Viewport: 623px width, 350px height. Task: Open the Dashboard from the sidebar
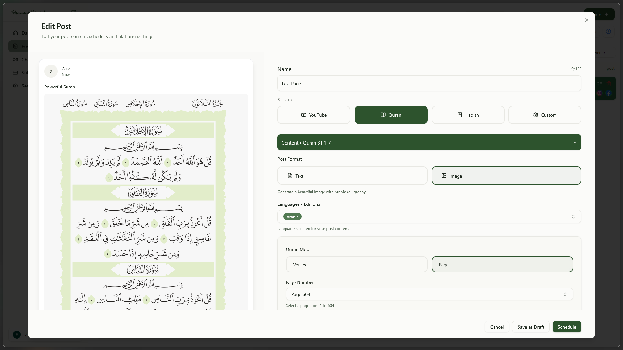tap(15, 33)
